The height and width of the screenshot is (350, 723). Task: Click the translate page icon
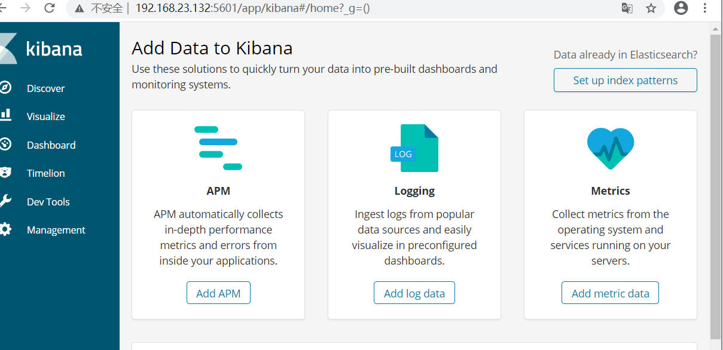pos(627,8)
